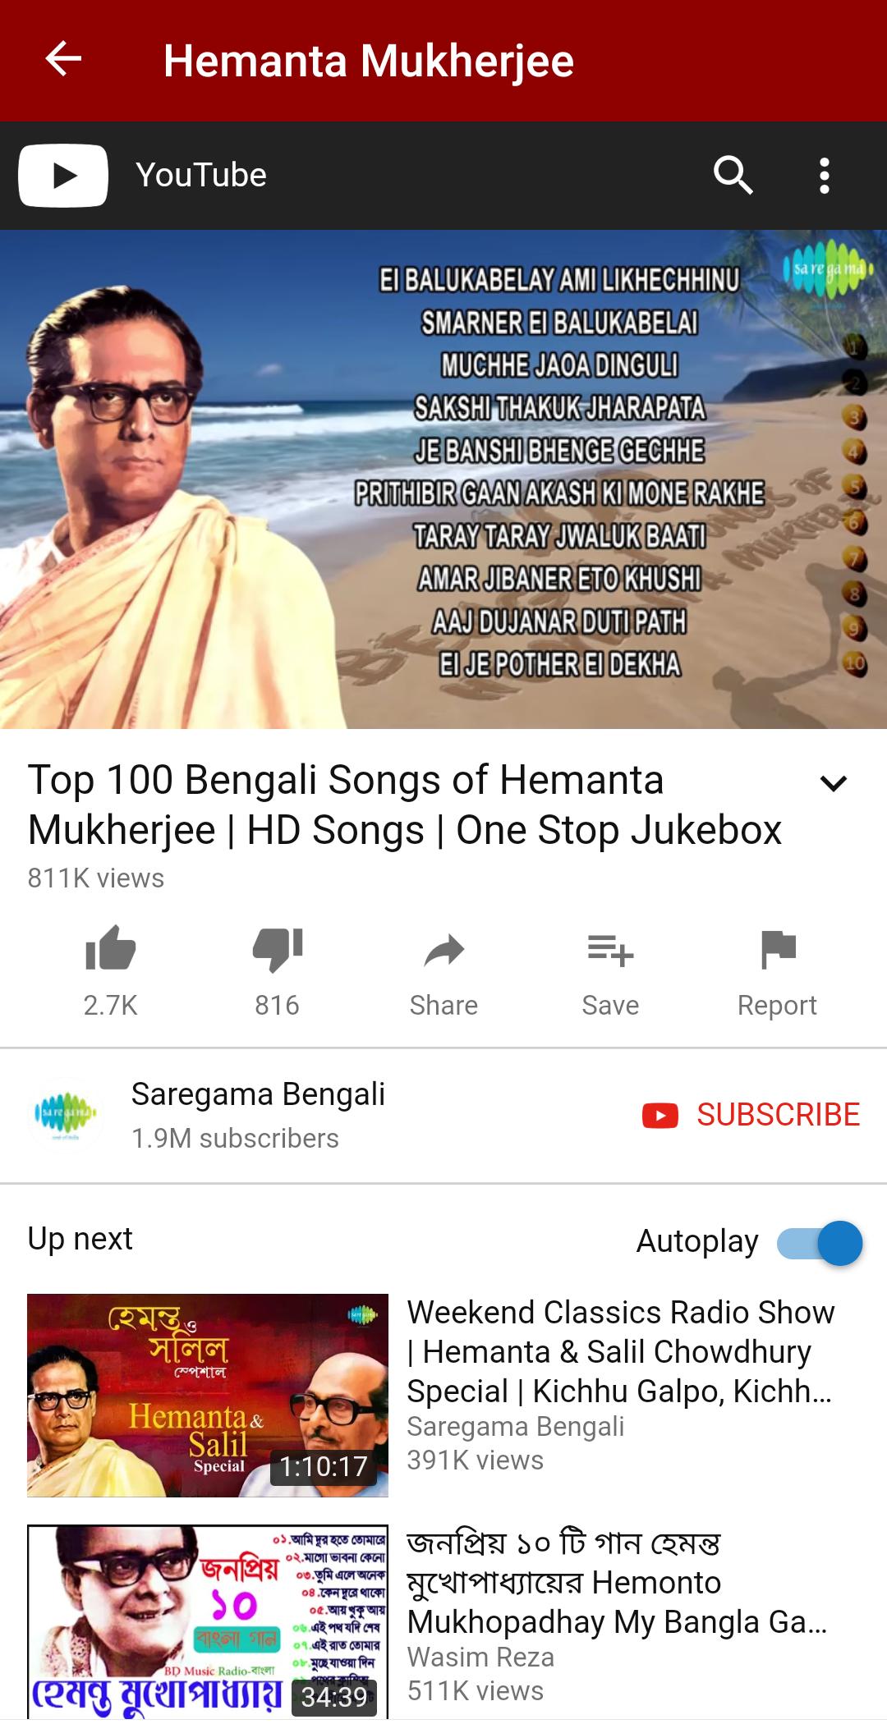The width and height of the screenshot is (887, 1724).
Task: Expand the video description chevron
Action: [x=833, y=783]
